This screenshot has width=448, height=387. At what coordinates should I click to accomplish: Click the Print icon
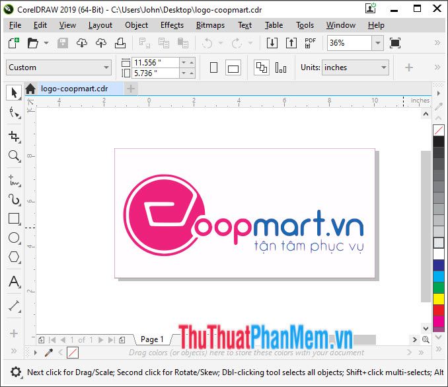pos(120,43)
